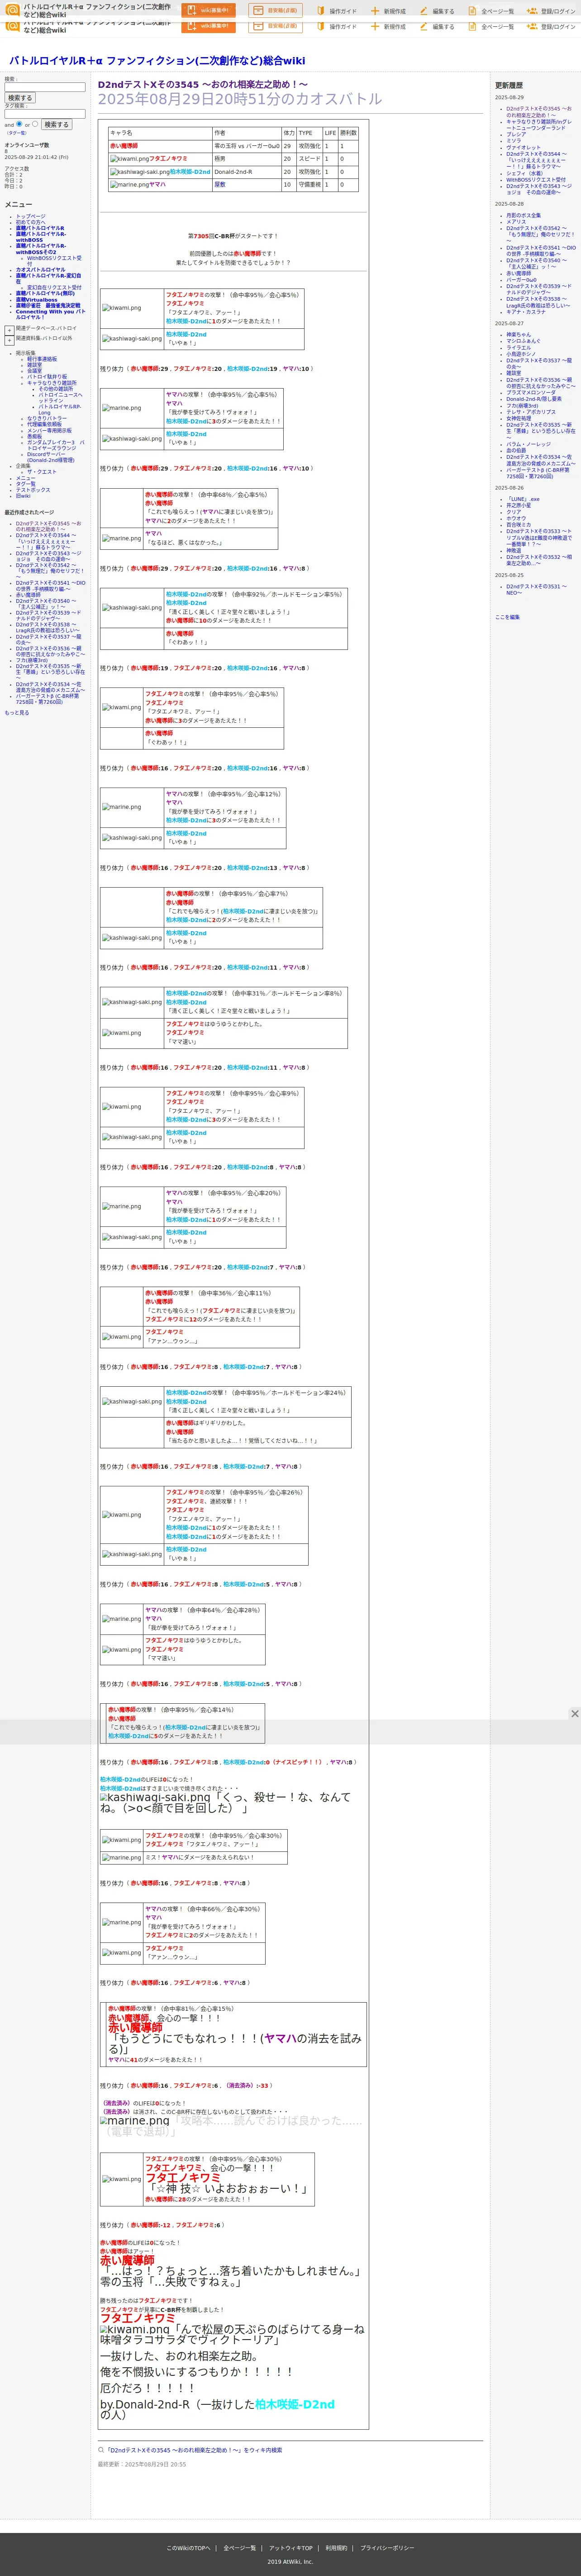This screenshot has height=2576, width=581.
Task: Open ヴァイオレット in update history
Action: (523, 147)
